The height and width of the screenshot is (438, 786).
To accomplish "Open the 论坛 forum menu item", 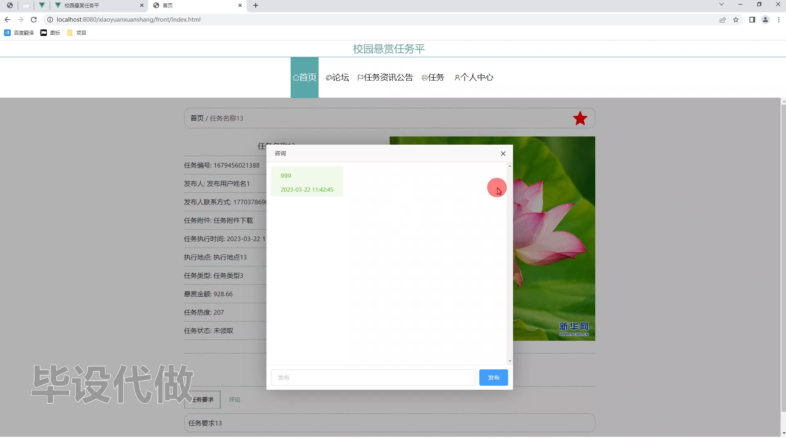I will tap(337, 77).
